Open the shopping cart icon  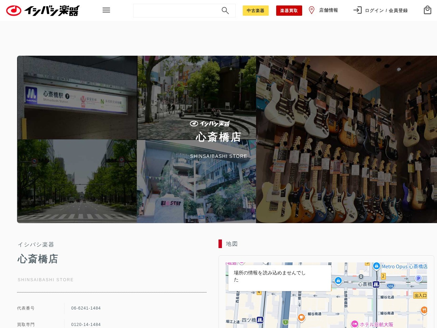[x=427, y=10]
